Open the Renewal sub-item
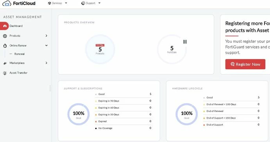The height and width of the screenshot is (142, 270). click(20, 54)
